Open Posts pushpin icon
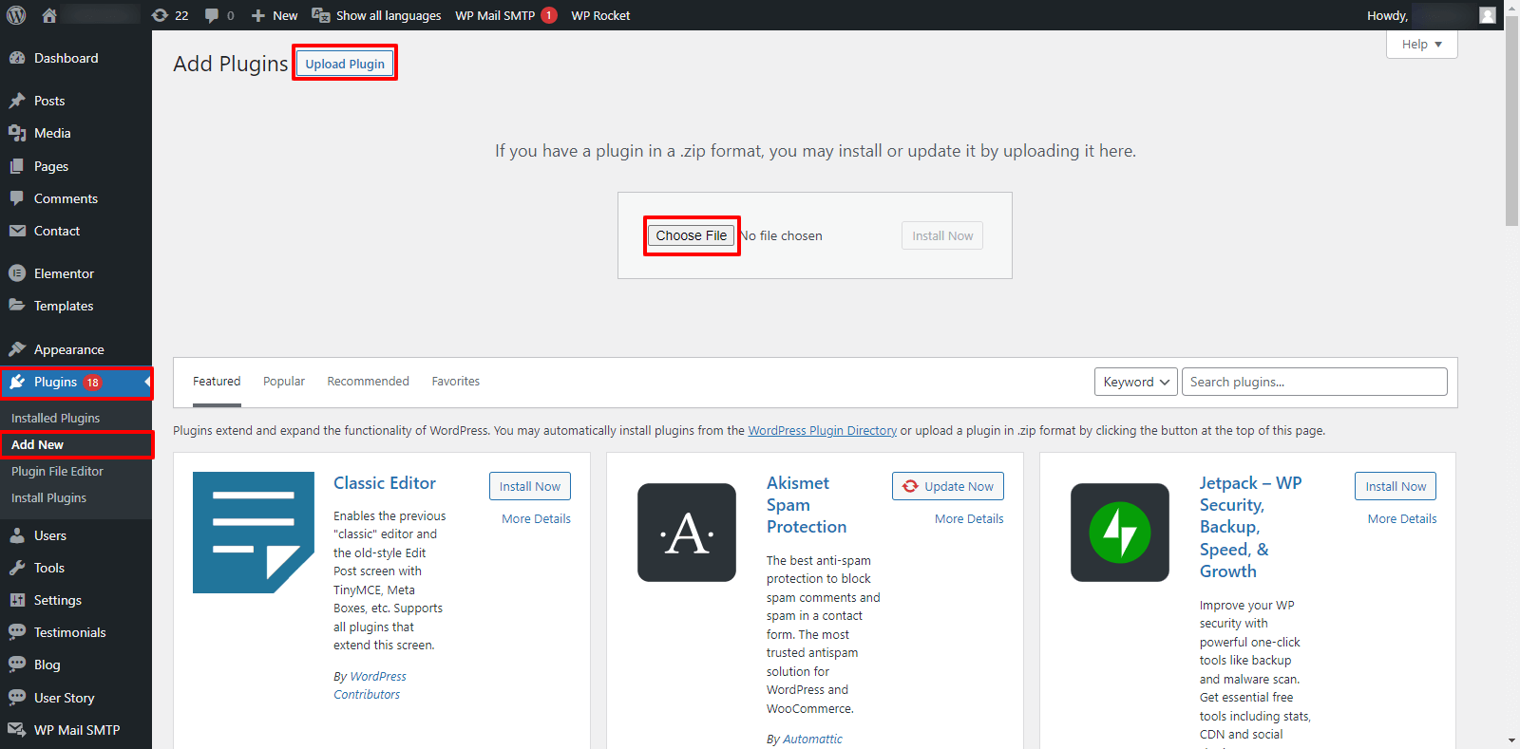This screenshot has width=1520, height=749. [17, 101]
